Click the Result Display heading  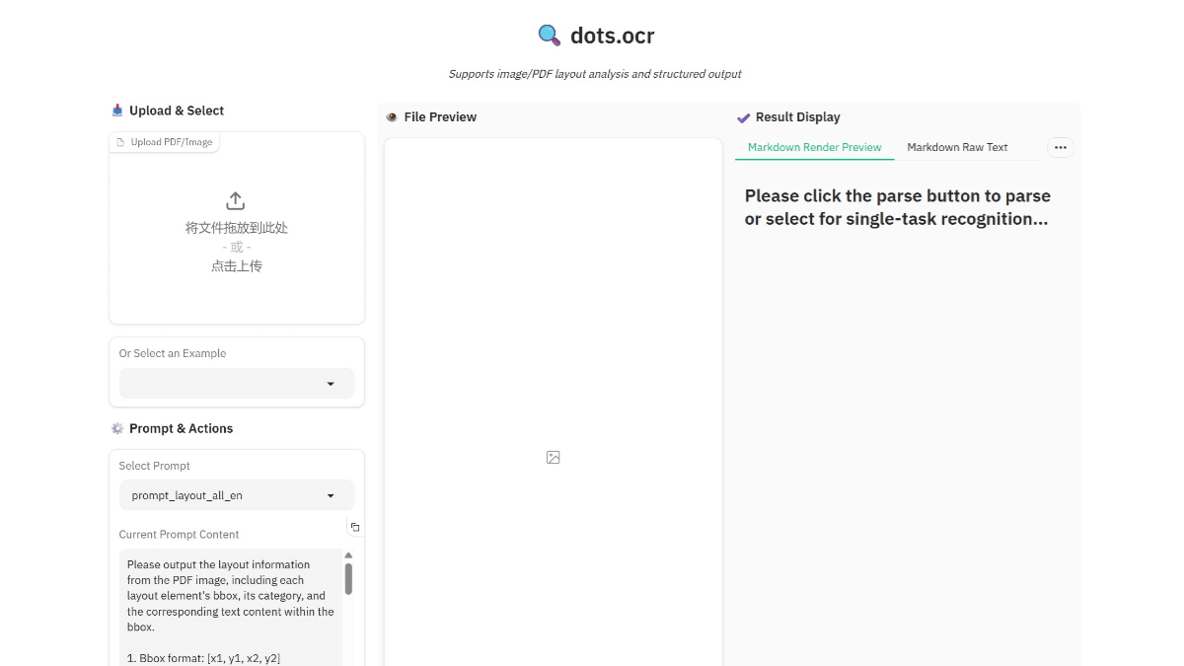tap(798, 117)
